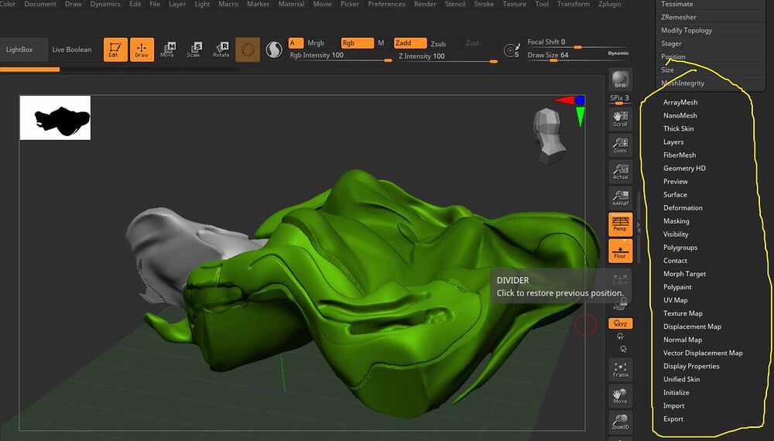This screenshot has height=441, width=774.
Task: Switch to the Move transform tool
Action: [167, 50]
